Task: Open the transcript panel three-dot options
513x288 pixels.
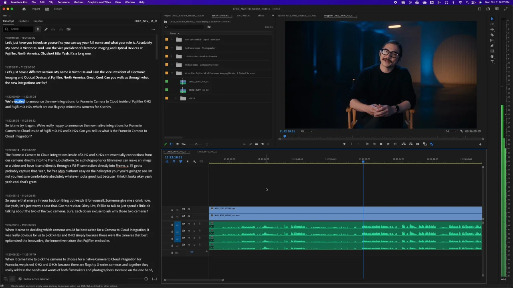Action: (153, 29)
